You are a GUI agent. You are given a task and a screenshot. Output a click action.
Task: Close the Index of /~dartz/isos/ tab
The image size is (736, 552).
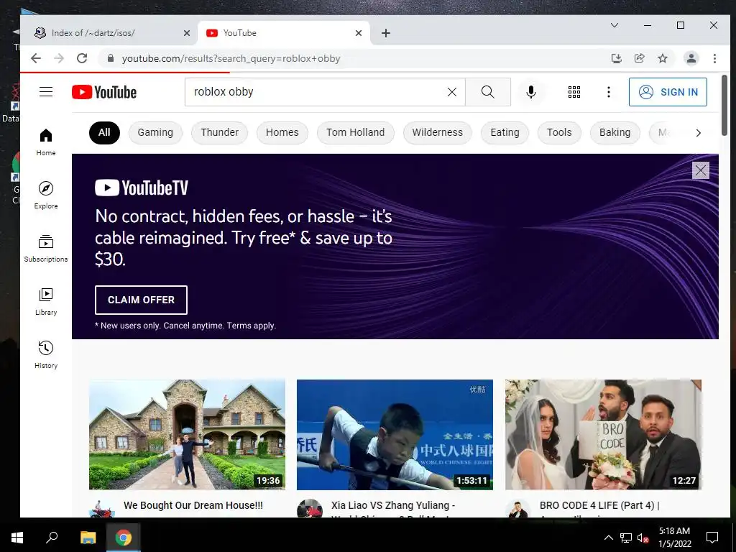(187, 33)
